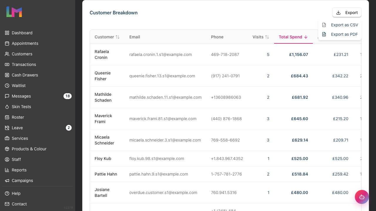Click phone number 469-718-2087
This screenshot has height=211, width=376.
click(x=225, y=55)
